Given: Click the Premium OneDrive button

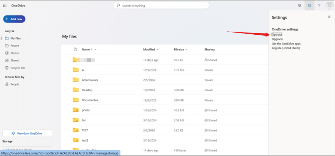Looking at the screenshot, I should pyautogui.click(x=27, y=133).
